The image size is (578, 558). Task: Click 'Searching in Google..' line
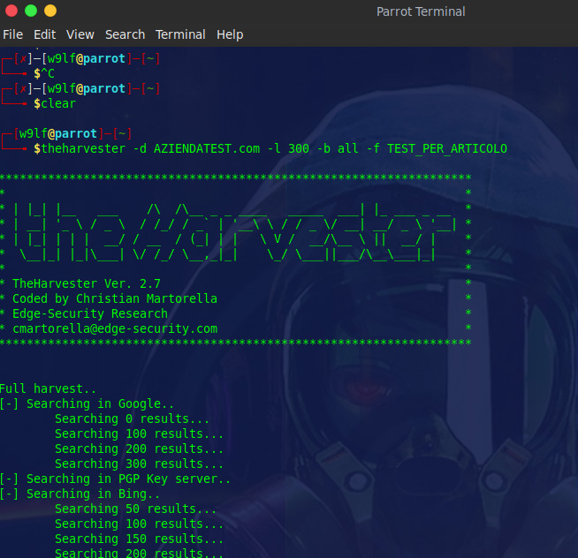click(x=87, y=403)
